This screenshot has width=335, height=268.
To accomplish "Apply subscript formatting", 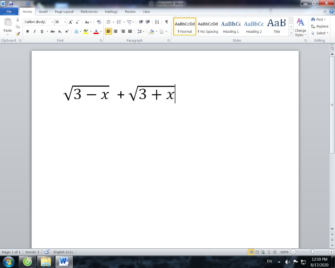I will pyautogui.click(x=60, y=31).
